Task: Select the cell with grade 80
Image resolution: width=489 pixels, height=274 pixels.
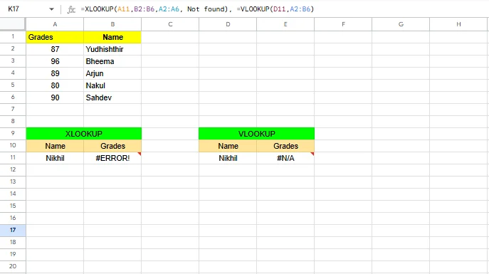Action: [55, 85]
